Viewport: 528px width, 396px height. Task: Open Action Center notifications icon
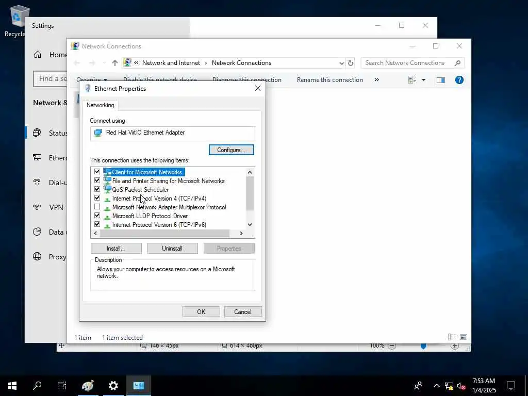point(511,386)
